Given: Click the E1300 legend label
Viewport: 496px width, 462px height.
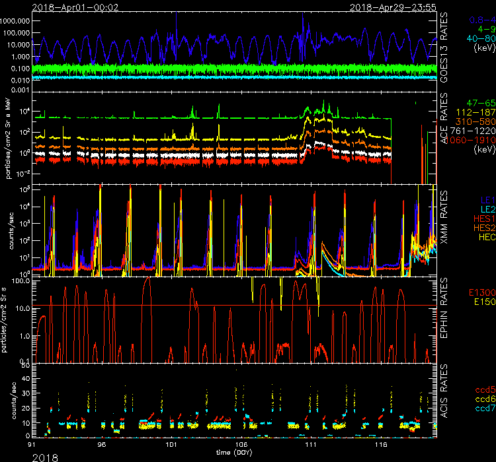Looking at the screenshot, I should [x=480, y=292].
